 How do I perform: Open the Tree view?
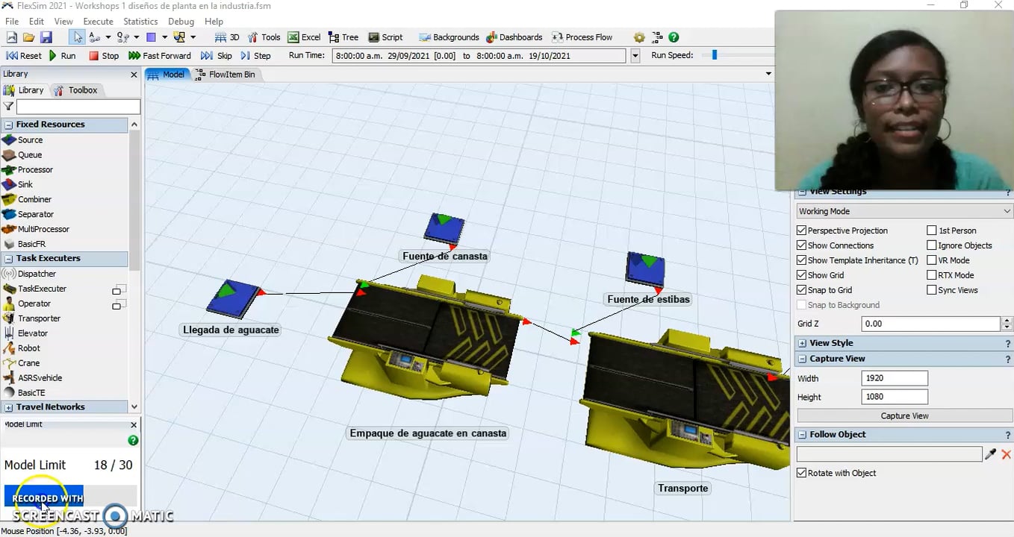343,37
